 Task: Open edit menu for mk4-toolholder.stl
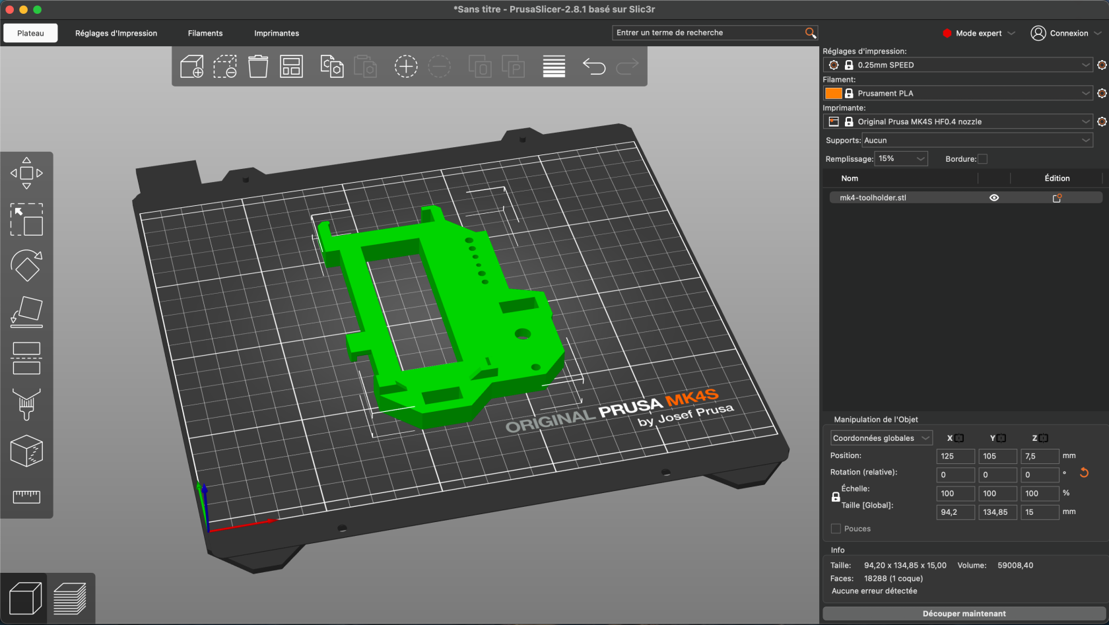1057,197
